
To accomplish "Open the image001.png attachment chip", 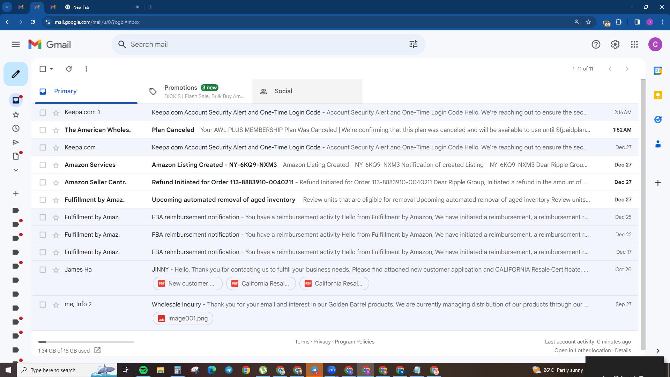I will pyautogui.click(x=183, y=318).
